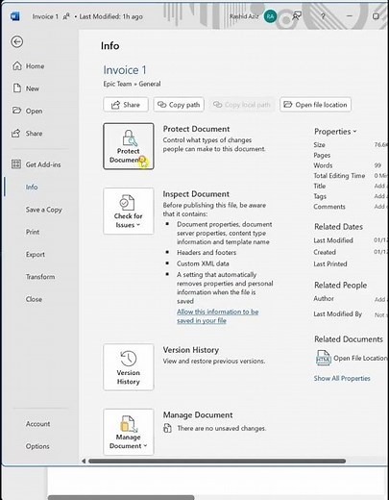
Task: Click the feedback person icon in title bar
Action: click(297, 15)
